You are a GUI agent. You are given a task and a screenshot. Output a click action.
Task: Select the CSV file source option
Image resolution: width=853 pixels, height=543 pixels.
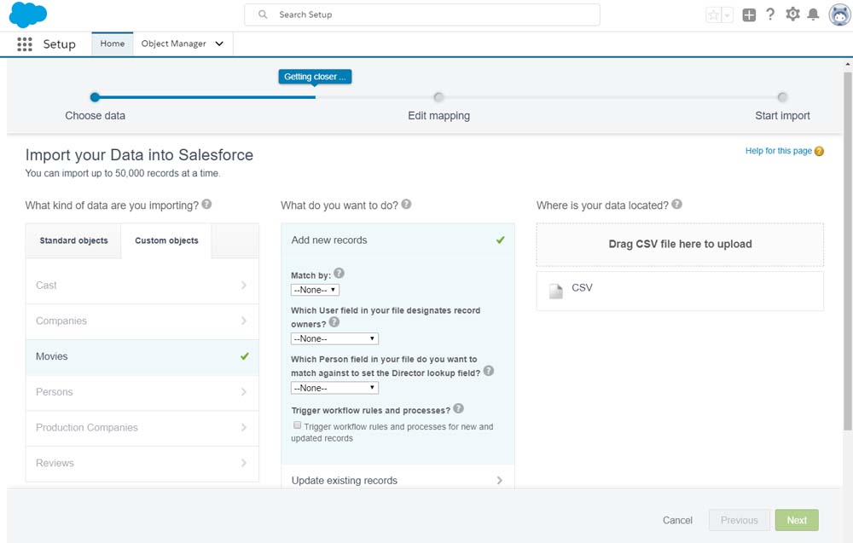tap(680, 291)
